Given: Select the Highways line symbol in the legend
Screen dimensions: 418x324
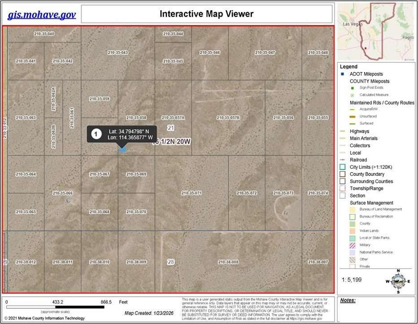Looking at the screenshot, I should click(343, 131).
